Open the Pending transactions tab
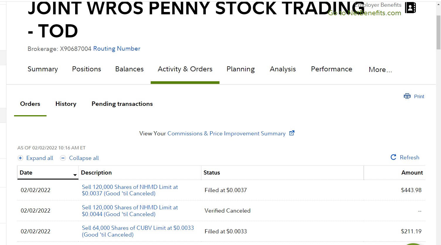 tap(122, 104)
